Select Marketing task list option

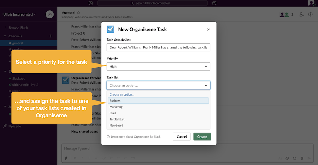click(158, 107)
